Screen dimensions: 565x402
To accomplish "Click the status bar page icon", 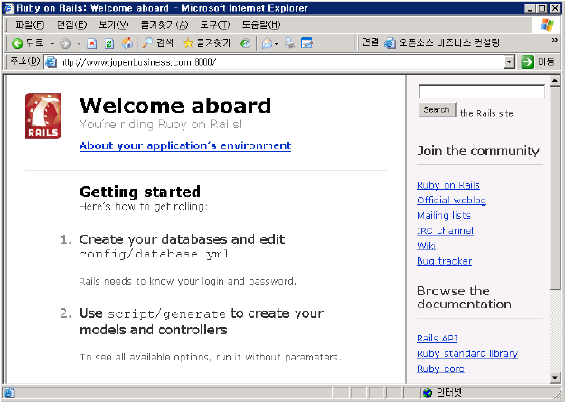I will point(9,393).
